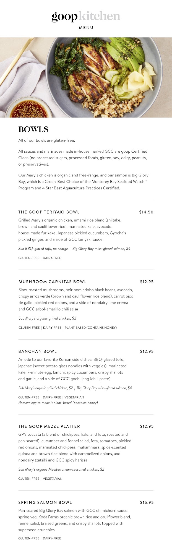
Task: Open the Spring Salmon Bowl heading
Action: coord(45,502)
